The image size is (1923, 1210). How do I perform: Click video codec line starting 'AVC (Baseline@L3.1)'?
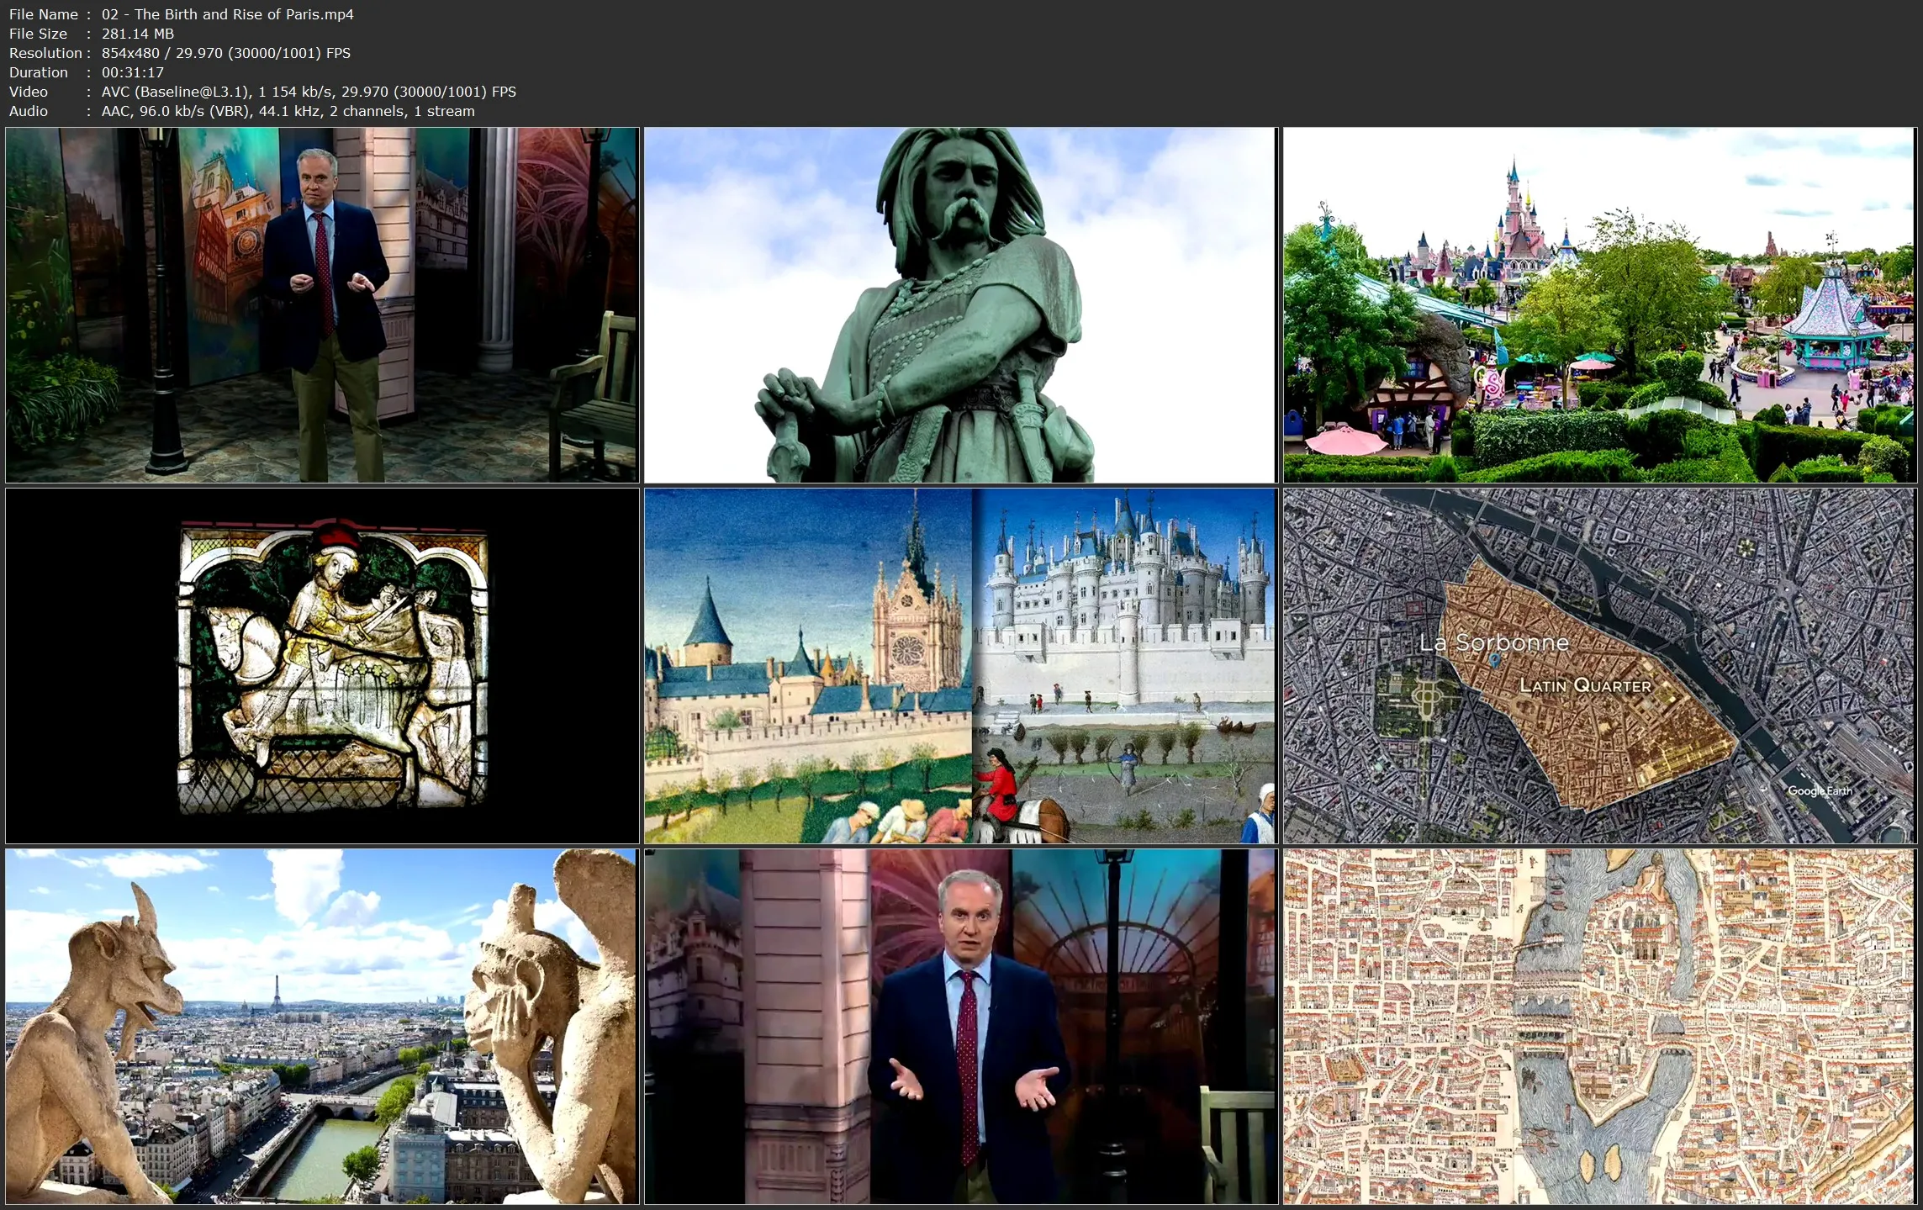[309, 92]
